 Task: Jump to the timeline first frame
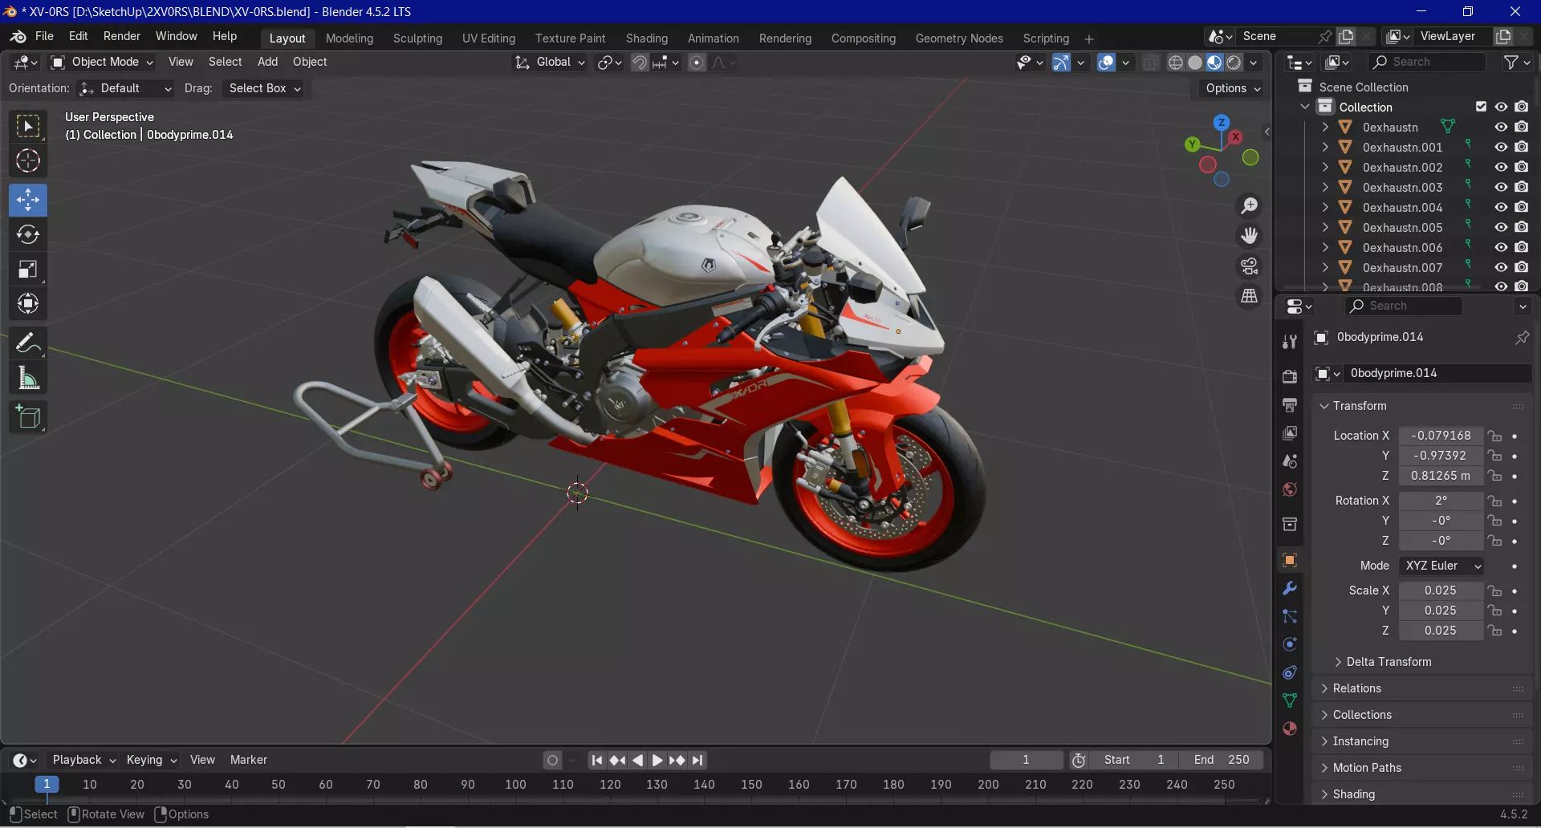coord(596,760)
